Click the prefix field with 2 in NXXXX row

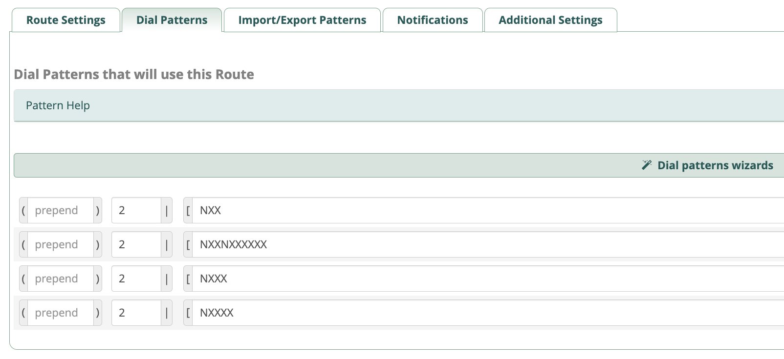[136, 313]
